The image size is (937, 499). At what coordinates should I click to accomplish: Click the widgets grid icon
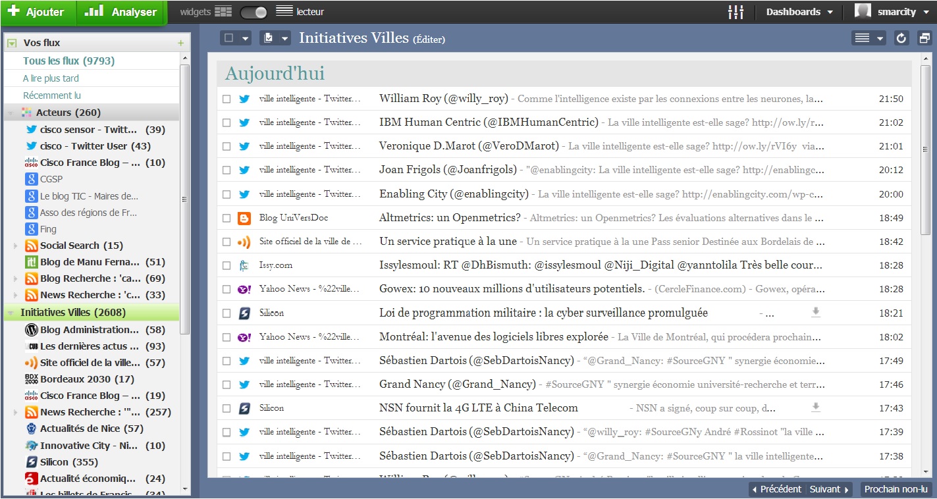click(x=224, y=12)
